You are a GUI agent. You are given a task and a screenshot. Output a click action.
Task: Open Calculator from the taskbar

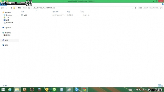(x=62, y=90)
